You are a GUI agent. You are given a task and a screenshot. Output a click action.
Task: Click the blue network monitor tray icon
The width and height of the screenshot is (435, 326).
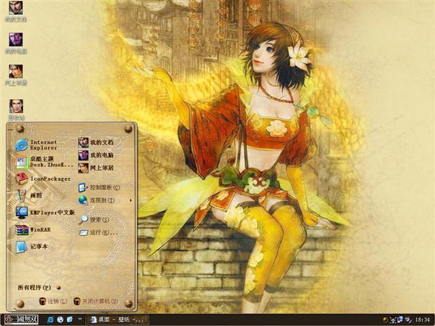(x=400, y=320)
